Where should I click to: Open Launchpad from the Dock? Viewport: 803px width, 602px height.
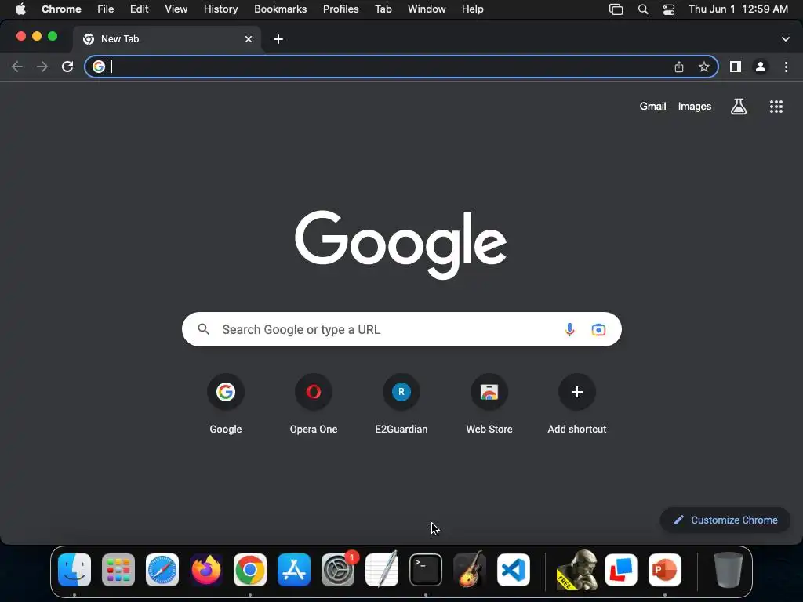coord(118,570)
